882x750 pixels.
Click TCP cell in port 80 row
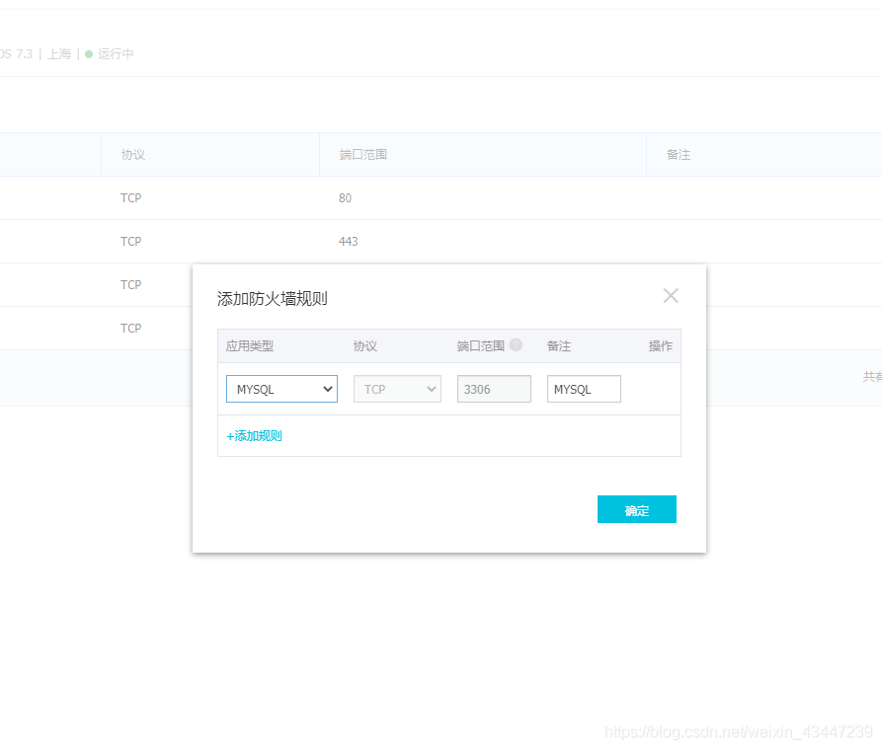(x=131, y=198)
